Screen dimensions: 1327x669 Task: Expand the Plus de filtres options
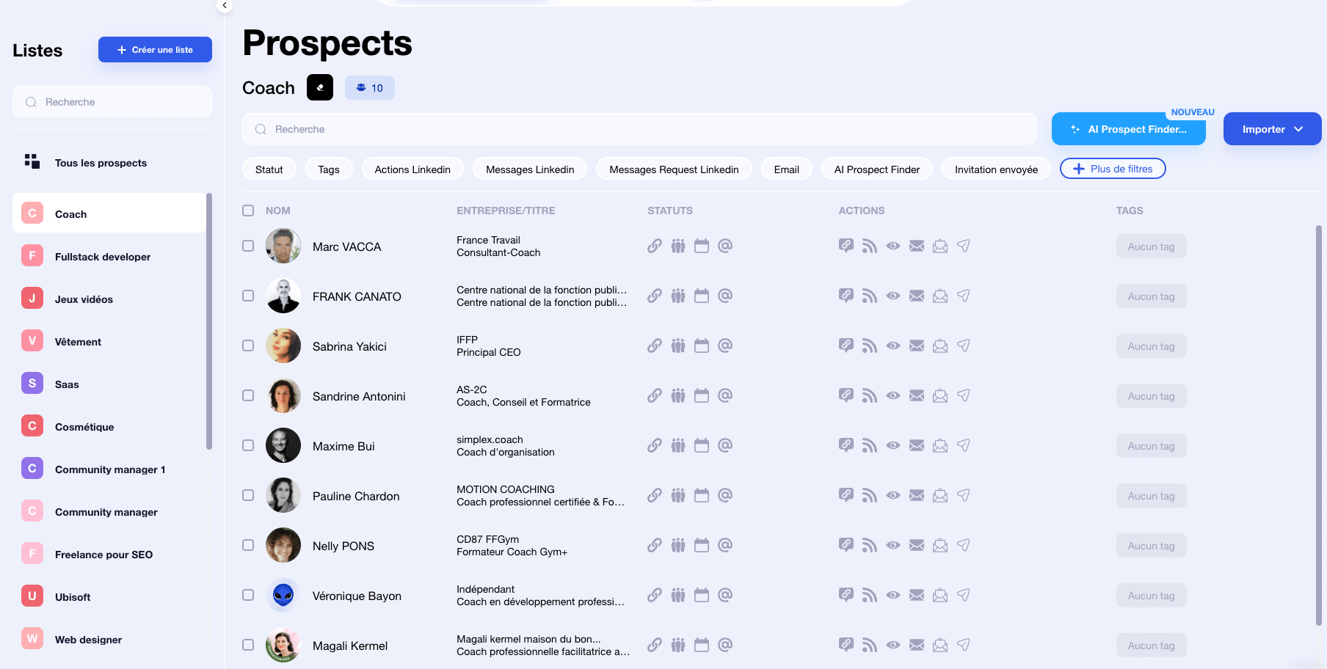click(1113, 169)
